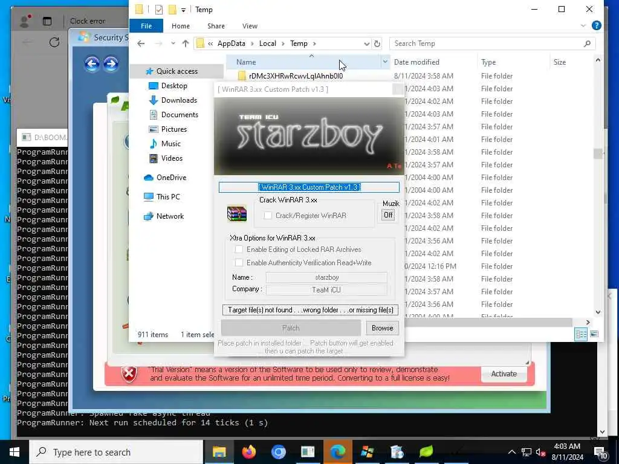Click the Search Temp box

(488, 43)
